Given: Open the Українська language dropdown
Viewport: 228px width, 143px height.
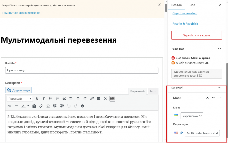Looking at the screenshot, I should pyautogui.click(x=192, y=116).
